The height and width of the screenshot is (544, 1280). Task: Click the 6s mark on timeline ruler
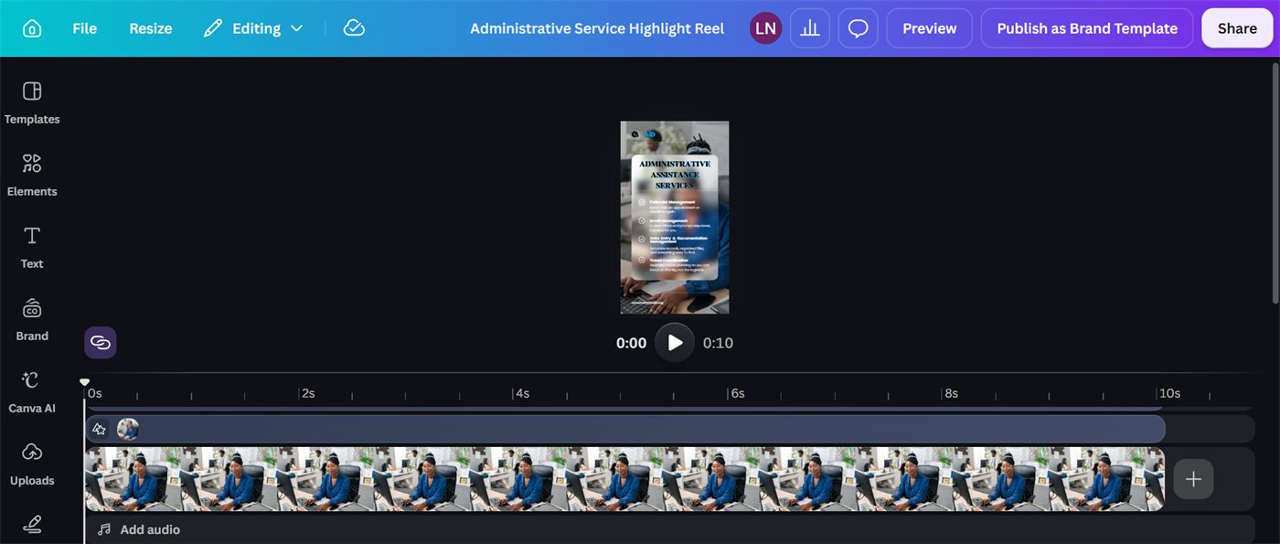pyautogui.click(x=737, y=393)
